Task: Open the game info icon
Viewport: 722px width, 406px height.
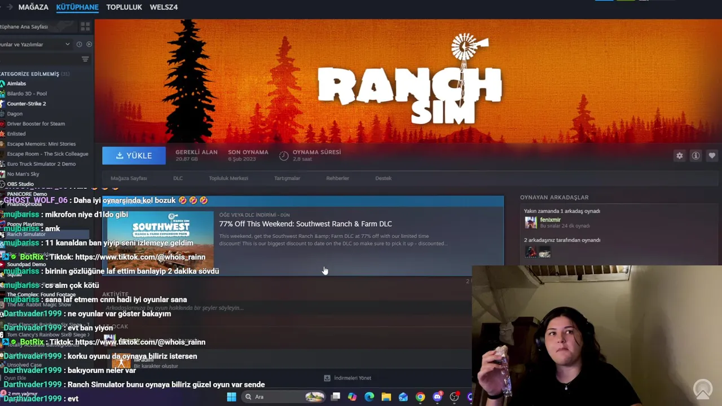Action: pyautogui.click(x=696, y=156)
